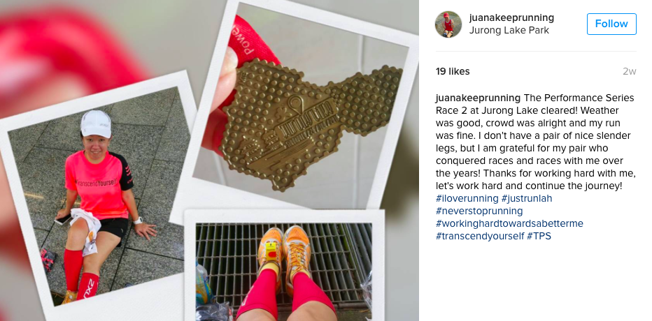This screenshot has width=652, height=321.
Task: Click the #TranscendYourself shirt text in photo
Action: click(97, 181)
